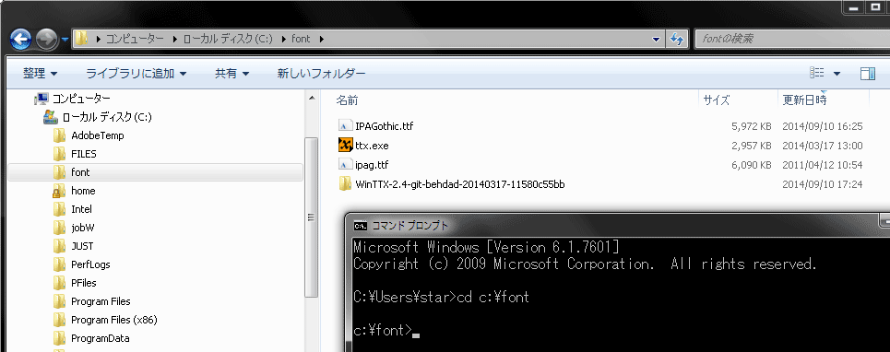The width and height of the screenshot is (890, 352).
Task: Open the ライブラリに追加 menu
Action: [x=136, y=73]
